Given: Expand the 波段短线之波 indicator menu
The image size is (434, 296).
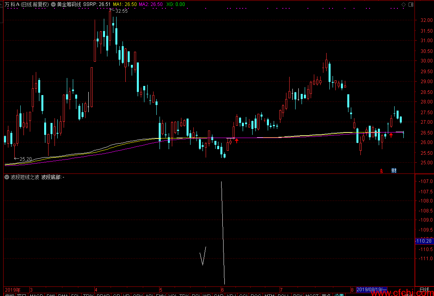Looking at the screenshot, I should point(7,177).
